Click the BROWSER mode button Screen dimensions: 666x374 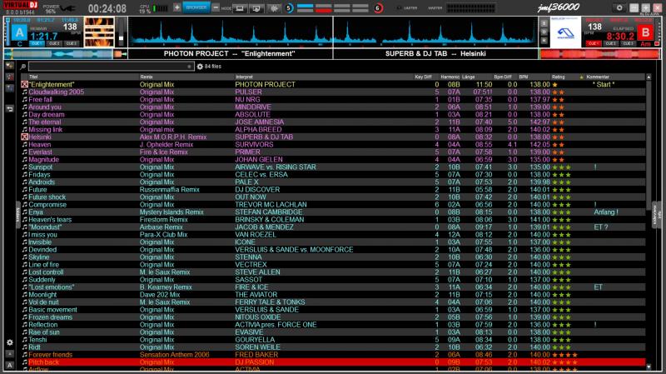click(196, 7)
